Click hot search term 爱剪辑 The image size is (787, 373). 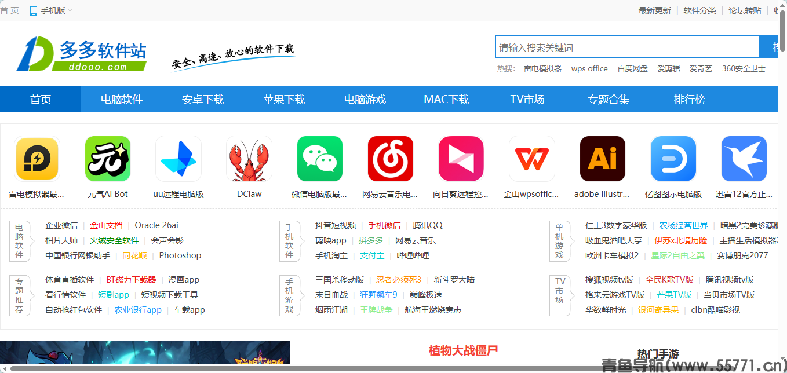tap(669, 68)
